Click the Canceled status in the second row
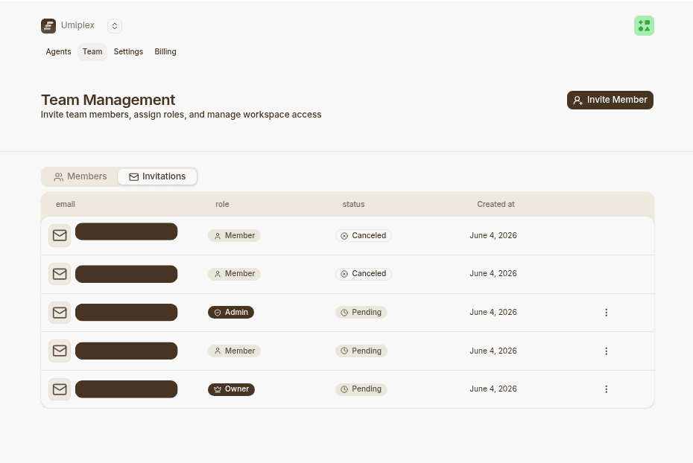Image resolution: width=693 pixels, height=463 pixels. tap(364, 274)
